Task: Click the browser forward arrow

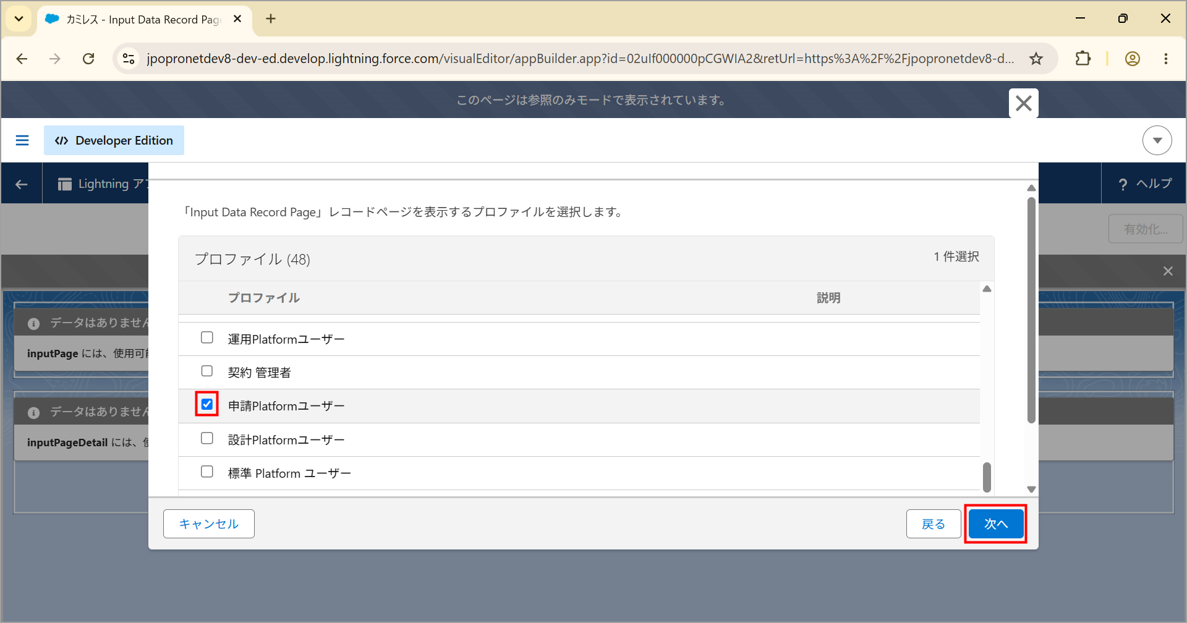Action: [x=55, y=59]
